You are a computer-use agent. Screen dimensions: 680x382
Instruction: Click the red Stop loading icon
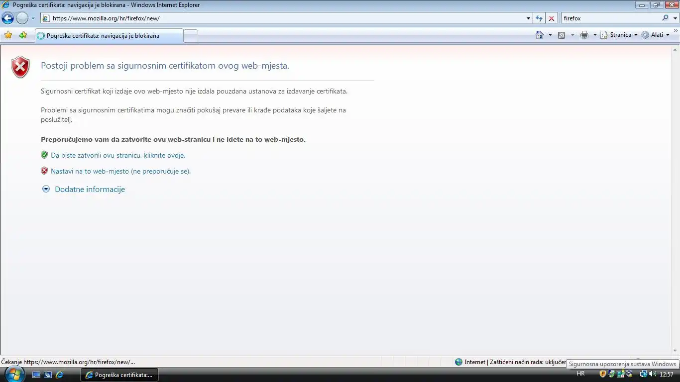point(552,18)
